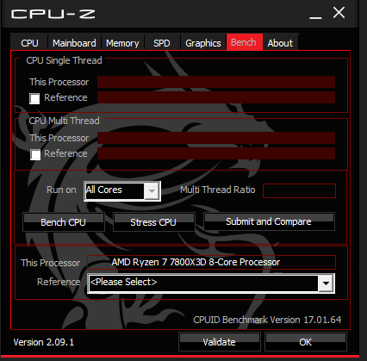Open the Memory tab
The image size is (367, 361).
[x=122, y=43]
